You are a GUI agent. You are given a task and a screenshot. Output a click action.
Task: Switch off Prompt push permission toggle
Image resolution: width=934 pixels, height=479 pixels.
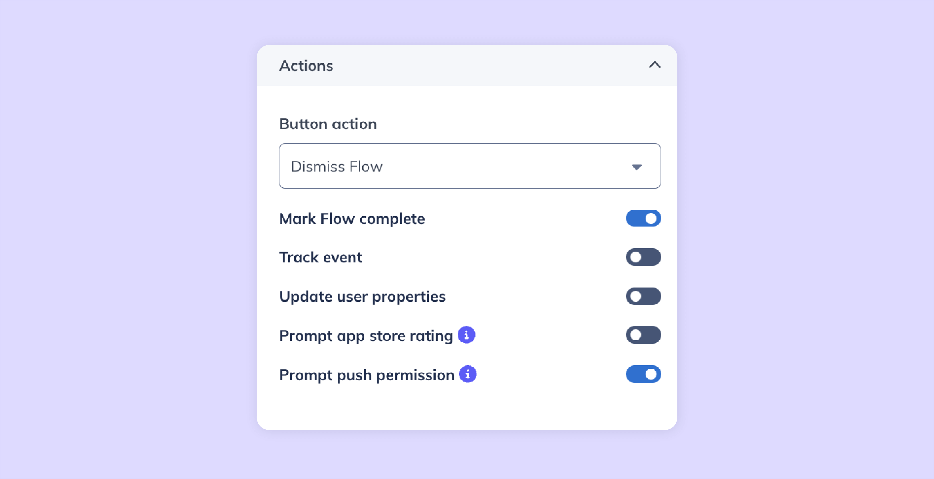tap(643, 374)
